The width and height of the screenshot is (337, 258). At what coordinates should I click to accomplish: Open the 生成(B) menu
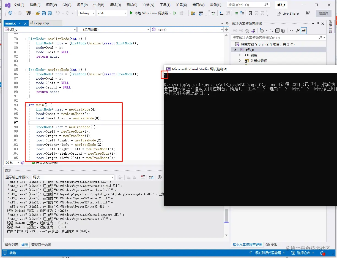pyautogui.click(x=98, y=5)
